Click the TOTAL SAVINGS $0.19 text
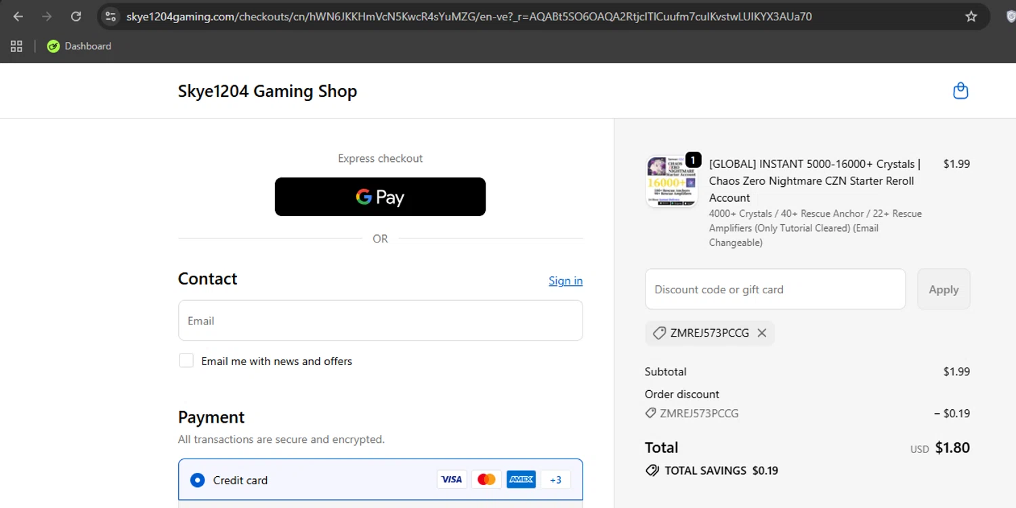Image resolution: width=1016 pixels, height=508 pixels. tap(721, 471)
